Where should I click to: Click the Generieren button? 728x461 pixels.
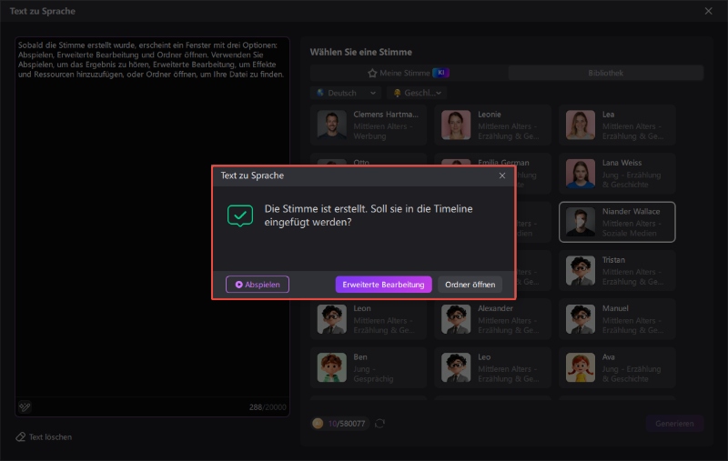click(x=674, y=424)
